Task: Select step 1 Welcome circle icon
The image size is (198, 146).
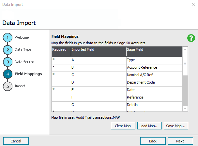Action: pyautogui.click(x=8, y=38)
